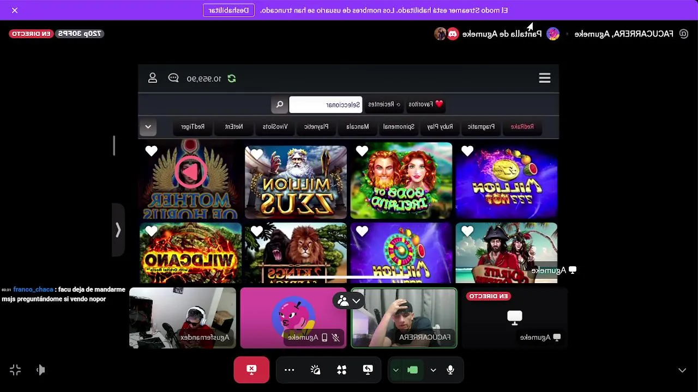Click the 720p 30FPS quality badge
Viewport: 698px width, 392px height.
80,34
